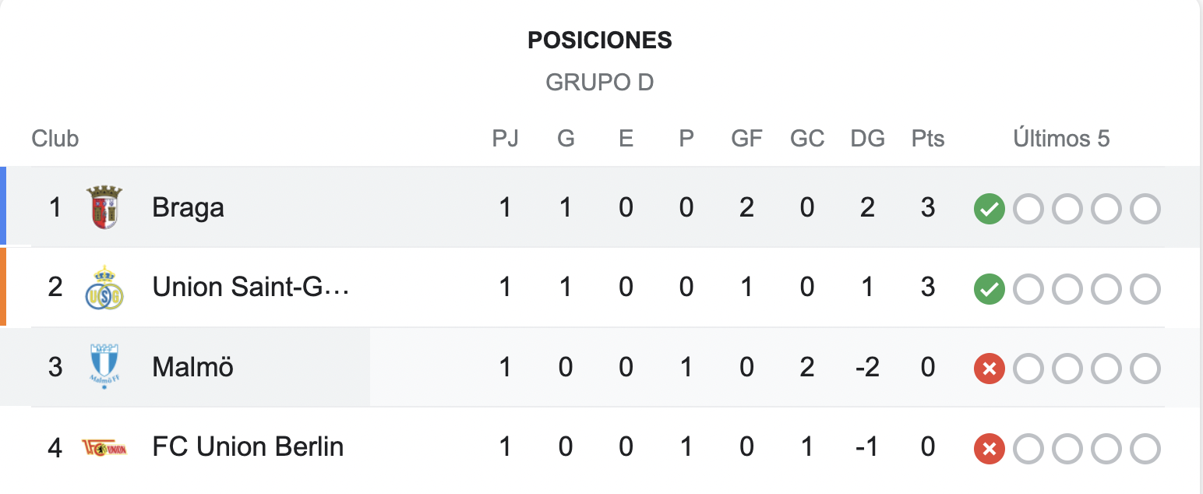Open the Union Saint-G… team link
Viewport: 1203px width, 494px height.
[x=251, y=288]
